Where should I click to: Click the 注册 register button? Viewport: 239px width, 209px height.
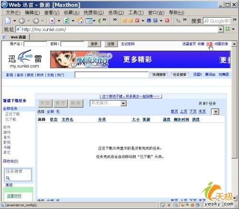click(111, 44)
